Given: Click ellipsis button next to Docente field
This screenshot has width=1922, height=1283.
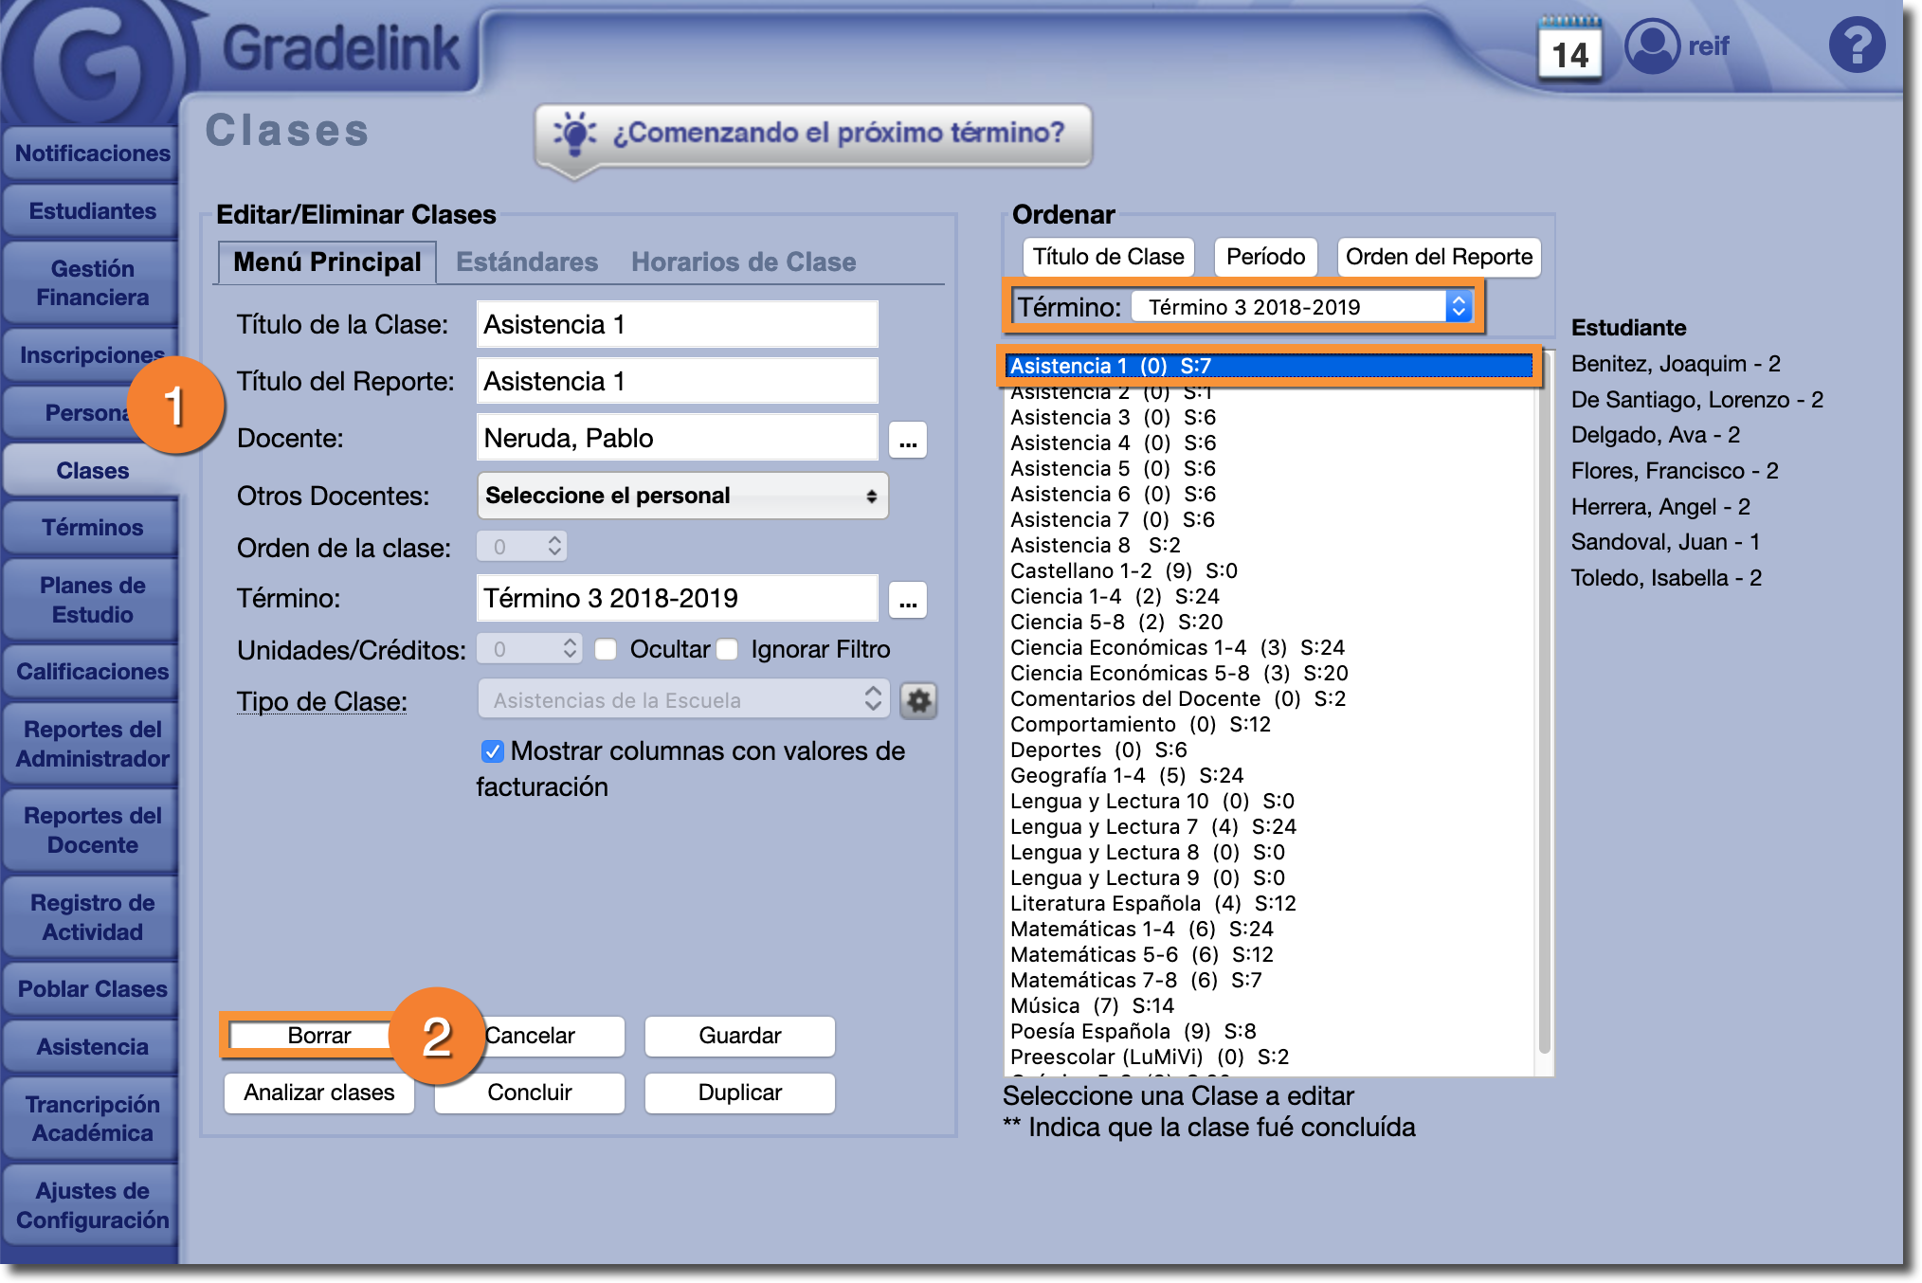Looking at the screenshot, I should point(907,440).
